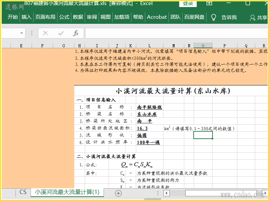Viewport: 269px width, 201px height.
Task: Open the 审阅 ribbon tab
Action: tap(92, 17)
